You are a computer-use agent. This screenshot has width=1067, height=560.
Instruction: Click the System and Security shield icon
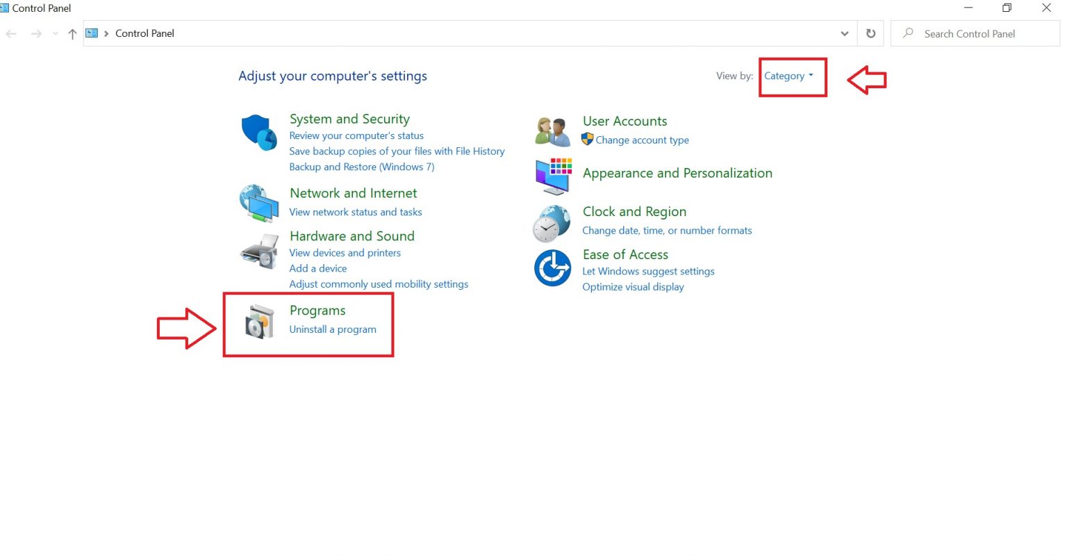pos(258,132)
